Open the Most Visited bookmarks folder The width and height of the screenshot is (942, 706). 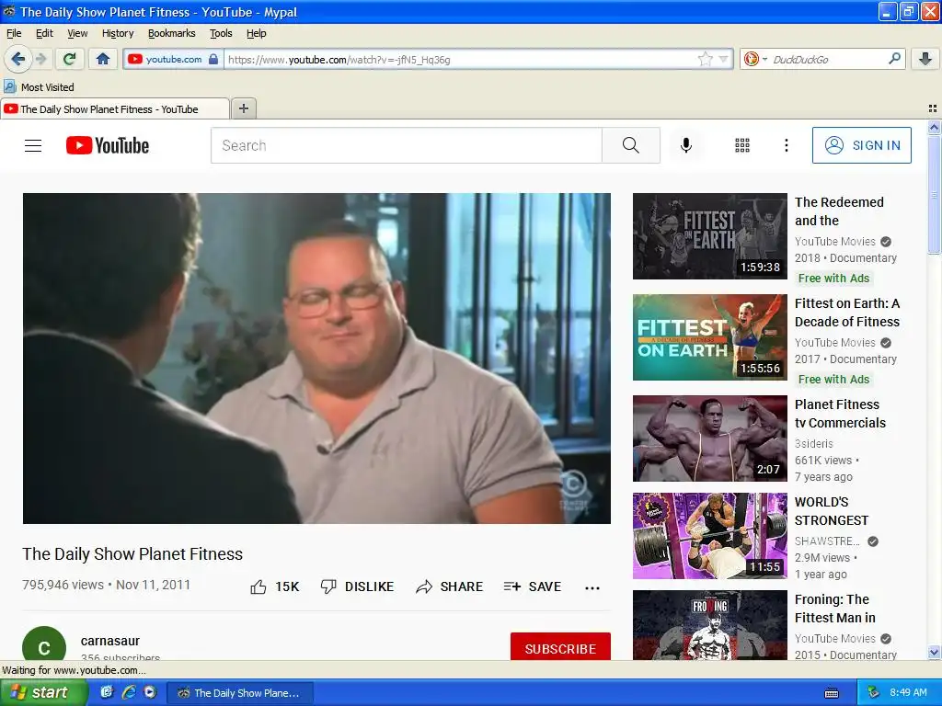[39, 87]
